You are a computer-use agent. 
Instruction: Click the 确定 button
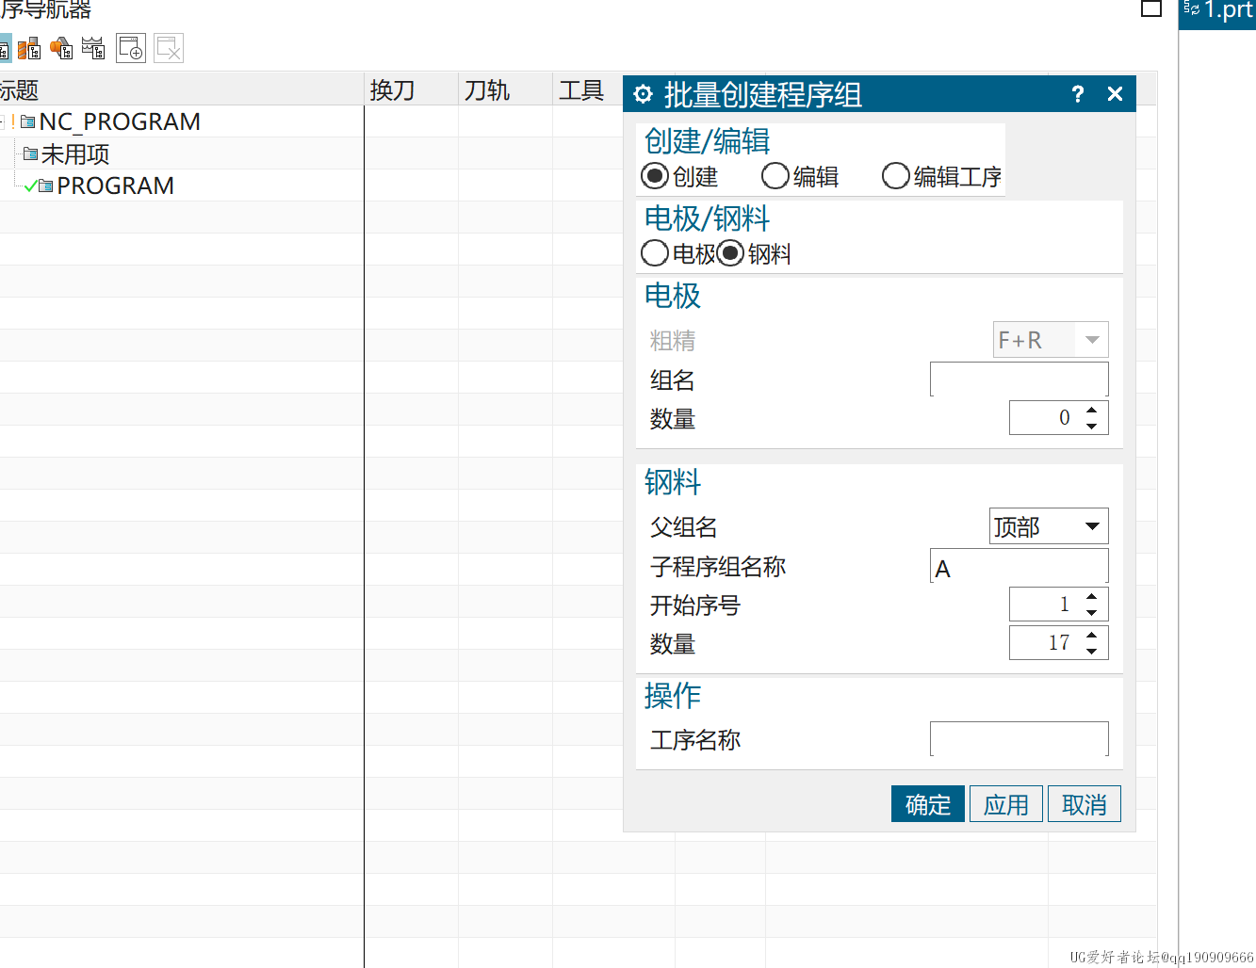point(928,804)
